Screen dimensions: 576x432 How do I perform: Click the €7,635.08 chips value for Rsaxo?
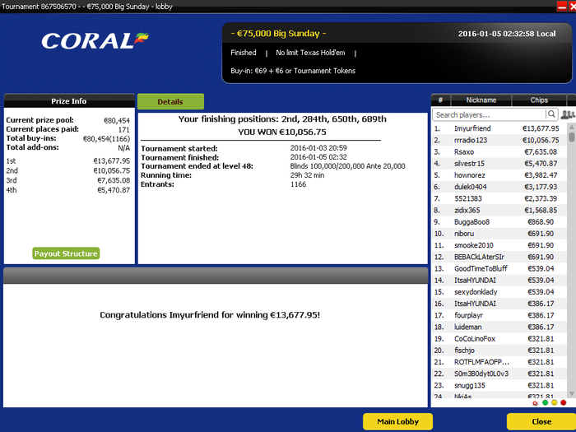pyautogui.click(x=541, y=152)
